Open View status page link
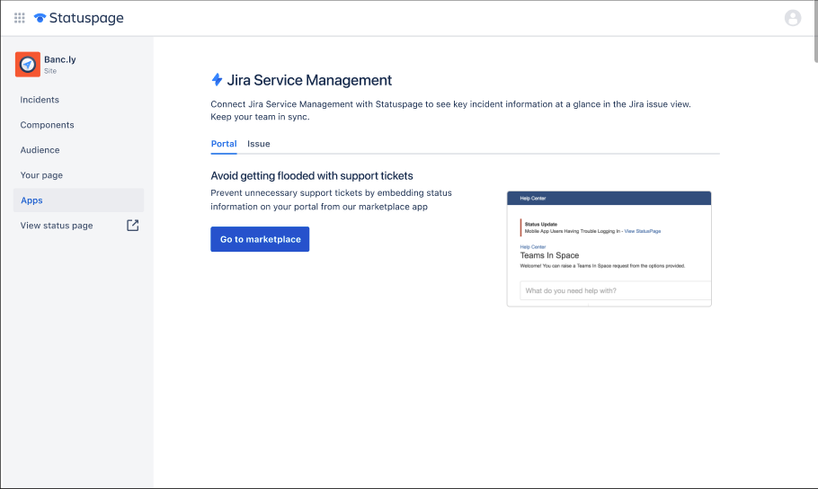Image resolution: width=818 pixels, height=489 pixels. 57,226
